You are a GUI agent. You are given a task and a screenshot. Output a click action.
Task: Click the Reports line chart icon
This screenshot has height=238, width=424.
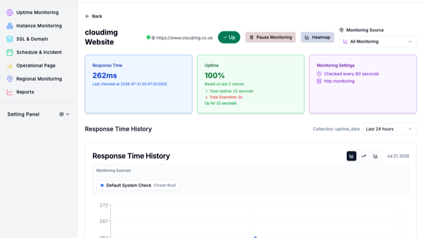click(10, 92)
